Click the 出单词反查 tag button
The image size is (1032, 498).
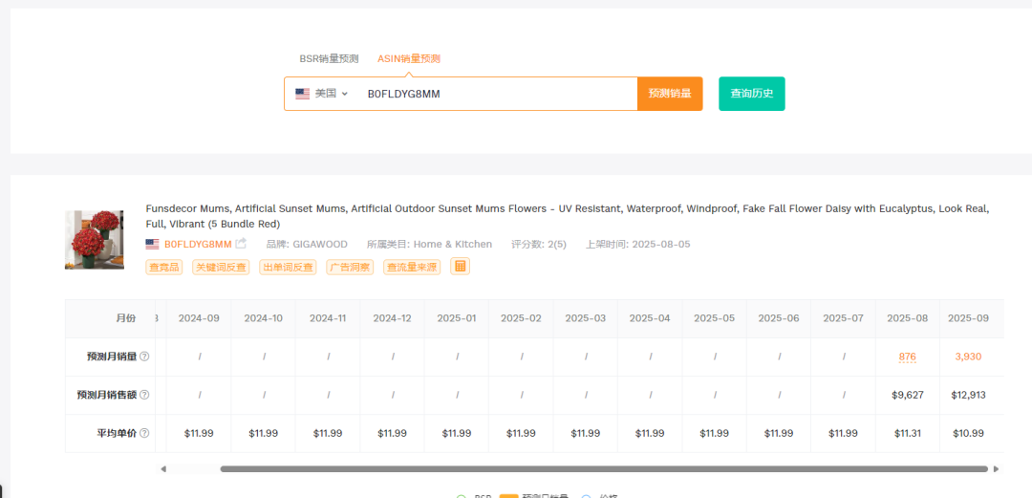pos(288,268)
